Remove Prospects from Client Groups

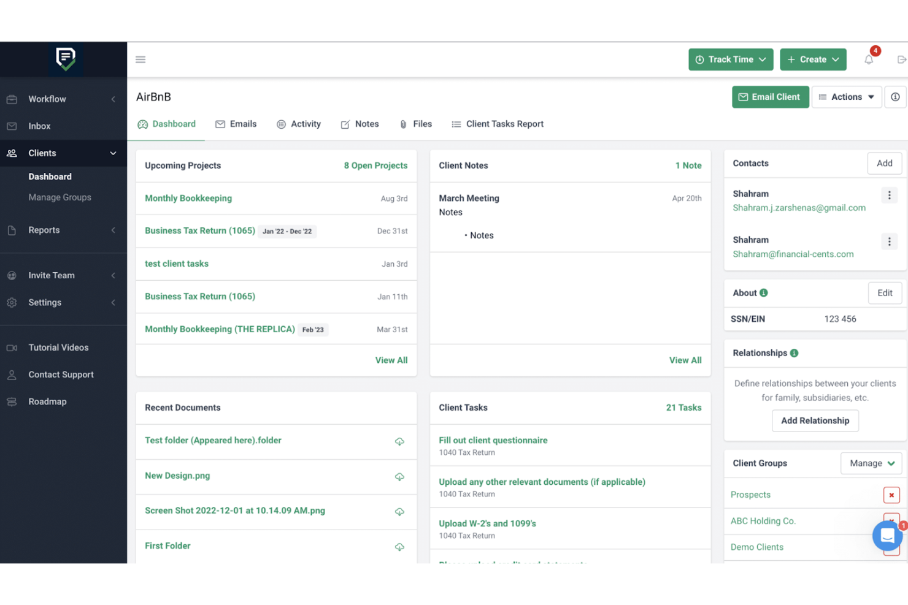coord(891,495)
